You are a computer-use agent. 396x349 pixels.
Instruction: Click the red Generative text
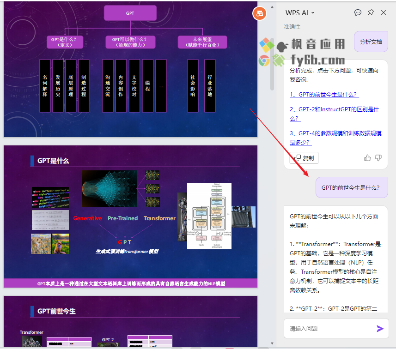(x=87, y=218)
